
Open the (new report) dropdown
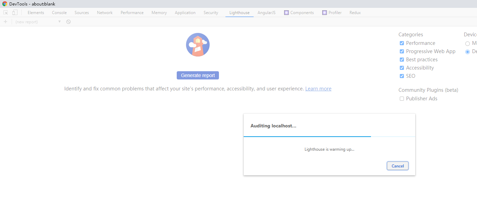[38, 22]
